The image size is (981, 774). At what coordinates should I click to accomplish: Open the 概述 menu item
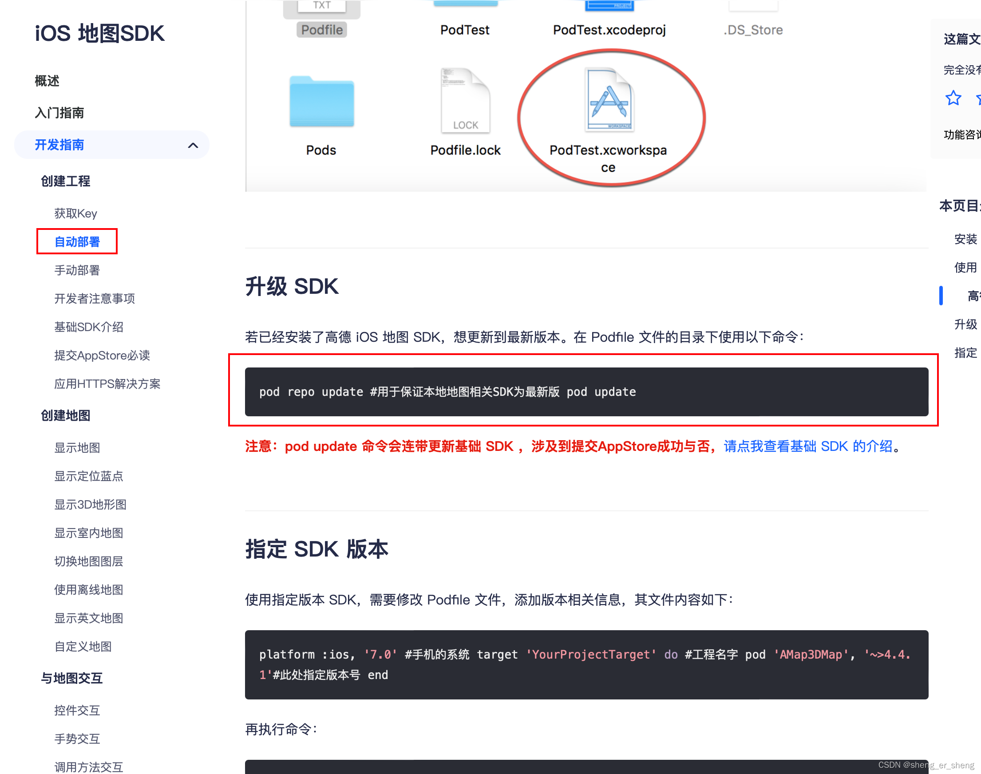pyautogui.click(x=47, y=81)
